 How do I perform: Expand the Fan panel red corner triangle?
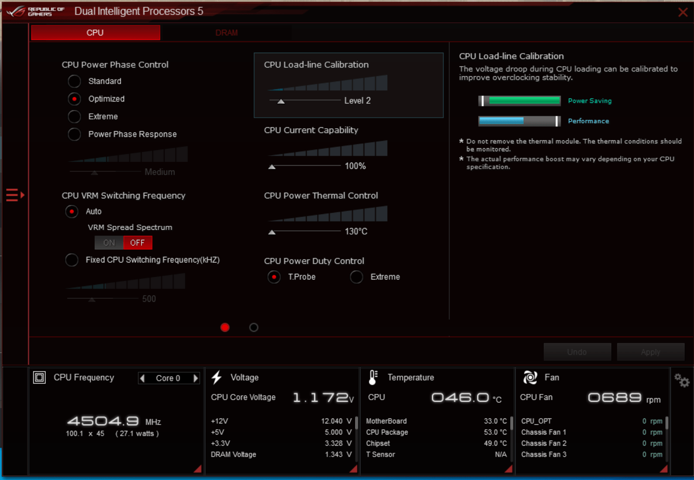[x=664, y=469]
